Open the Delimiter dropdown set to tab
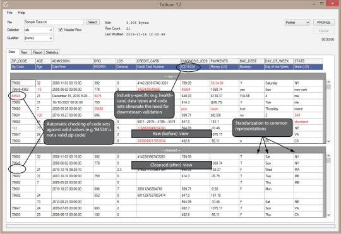This screenshot has width=341, height=234. click(x=39, y=30)
